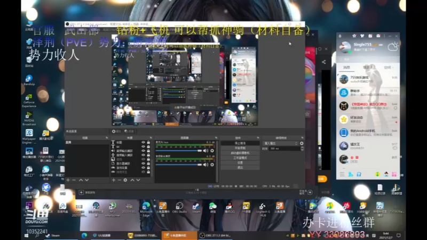The height and width of the screenshot is (240, 427).
Task: Move scene up in Scenes panel
Action: (81, 180)
